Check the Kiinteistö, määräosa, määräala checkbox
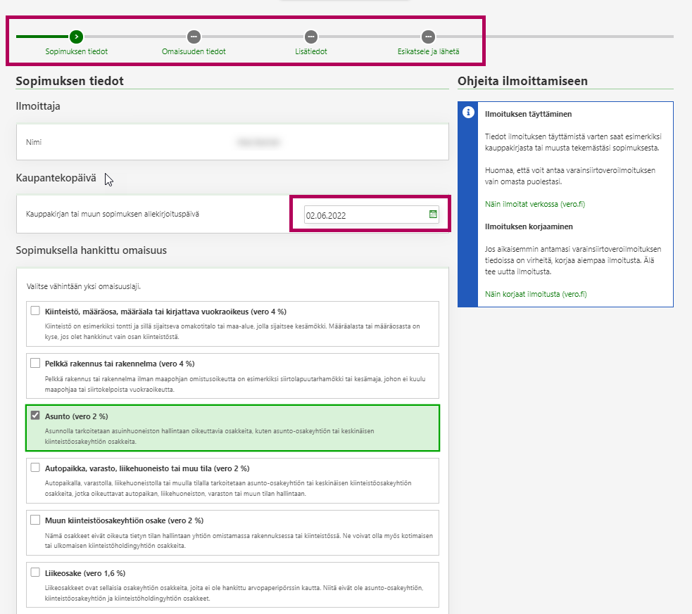The image size is (692, 614). coord(35,311)
